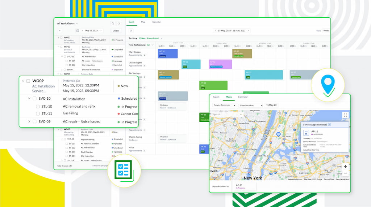Switch to the Map tab in main window

point(143,22)
